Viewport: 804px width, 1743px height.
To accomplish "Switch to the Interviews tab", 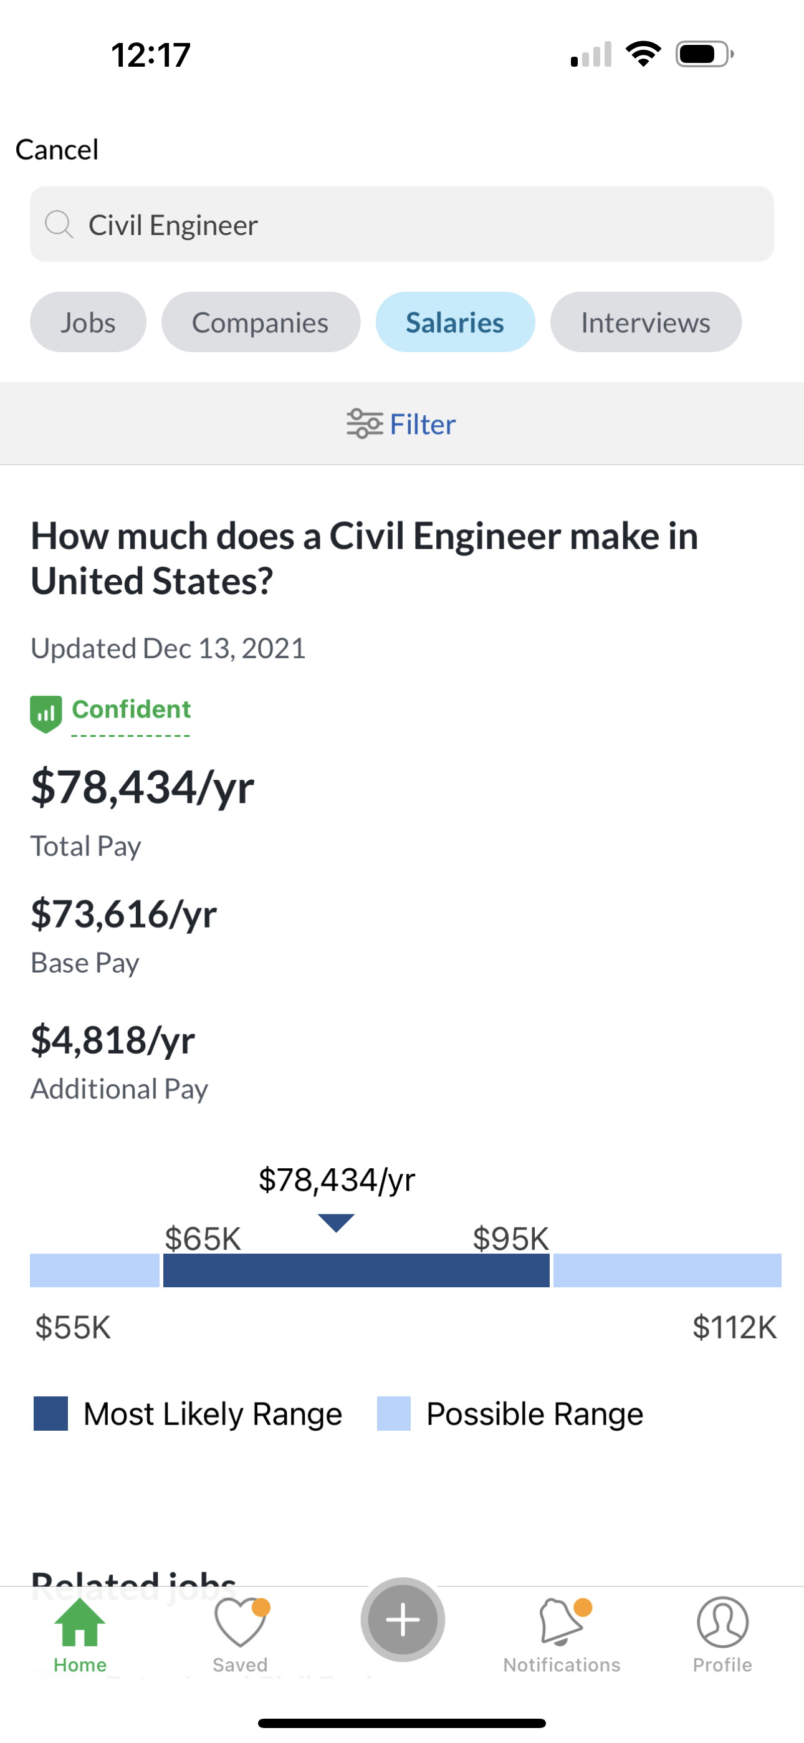I will pyautogui.click(x=646, y=322).
